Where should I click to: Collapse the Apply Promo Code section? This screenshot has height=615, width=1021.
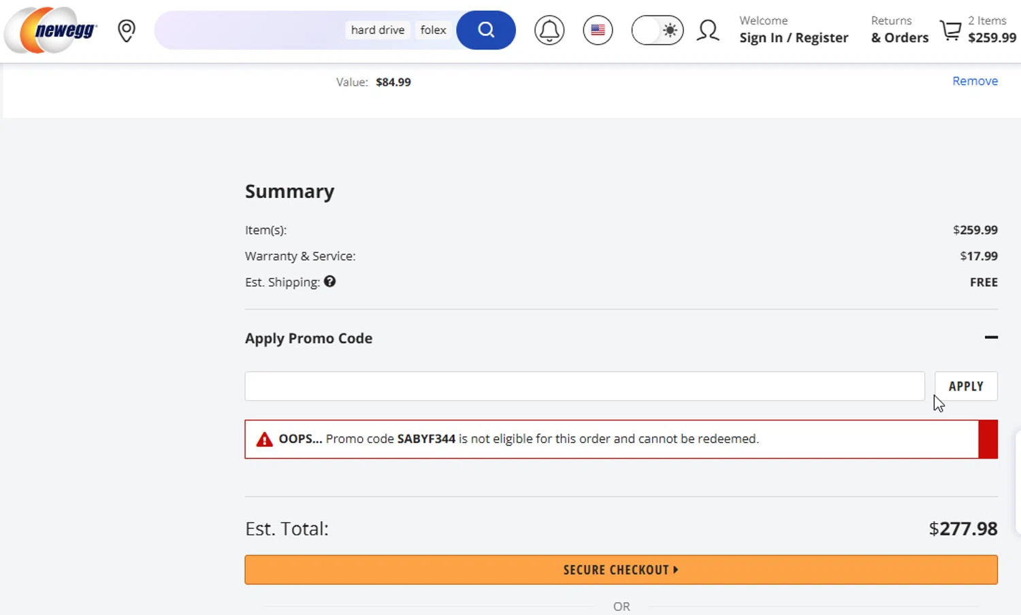(991, 337)
